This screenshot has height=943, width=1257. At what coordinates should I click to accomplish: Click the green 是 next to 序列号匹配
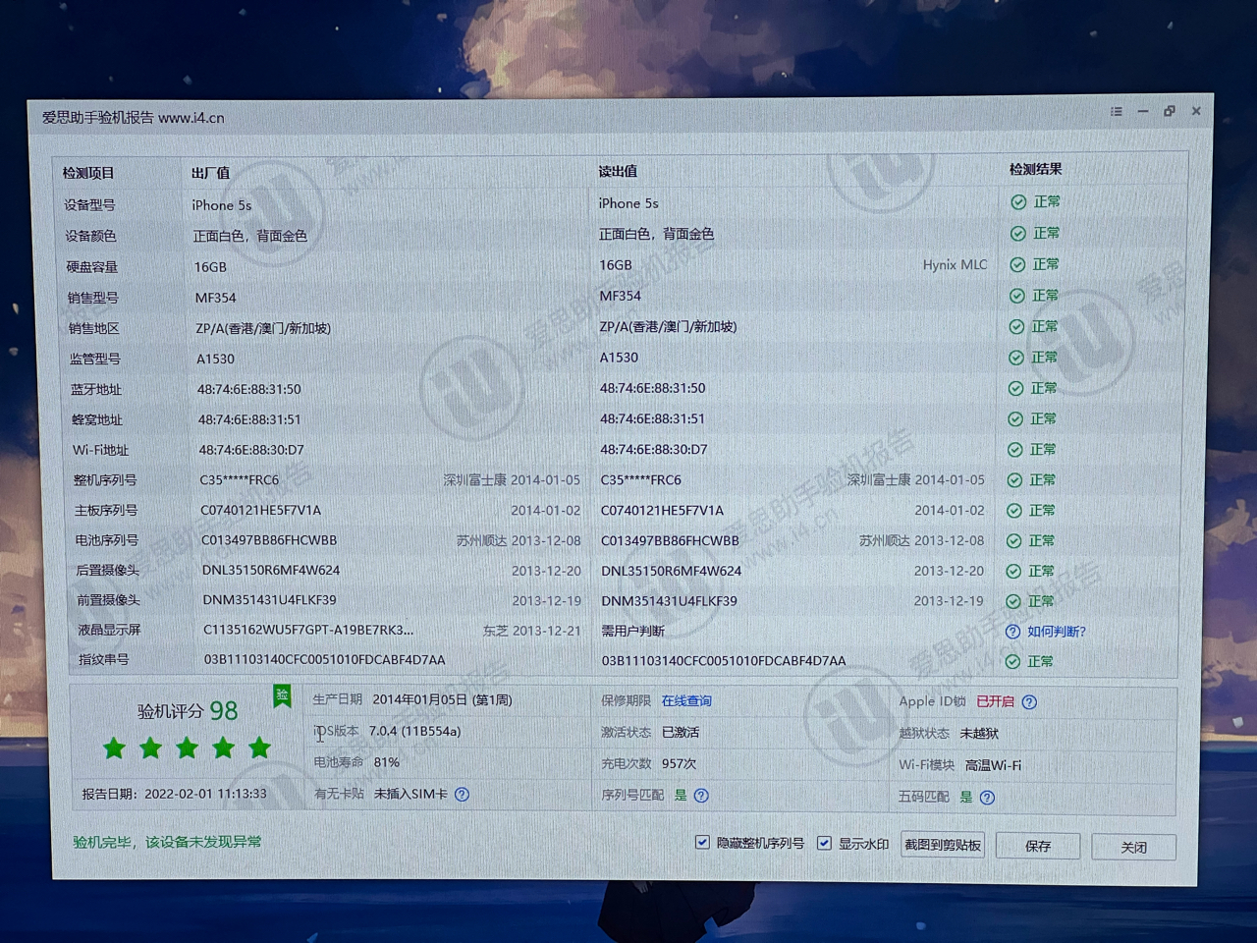pos(681,796)
